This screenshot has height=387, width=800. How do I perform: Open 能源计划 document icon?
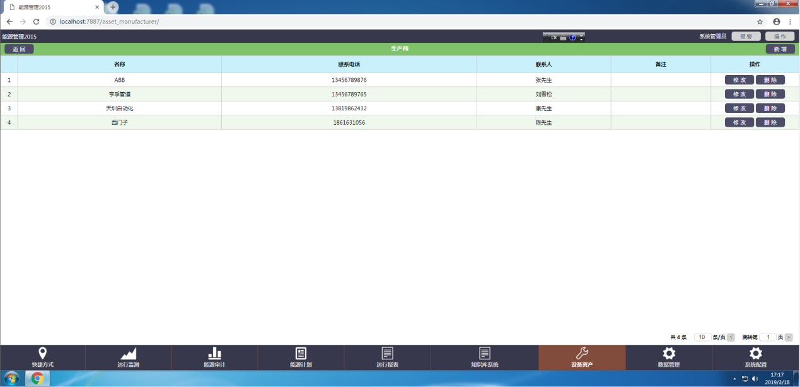coord(301,354)
